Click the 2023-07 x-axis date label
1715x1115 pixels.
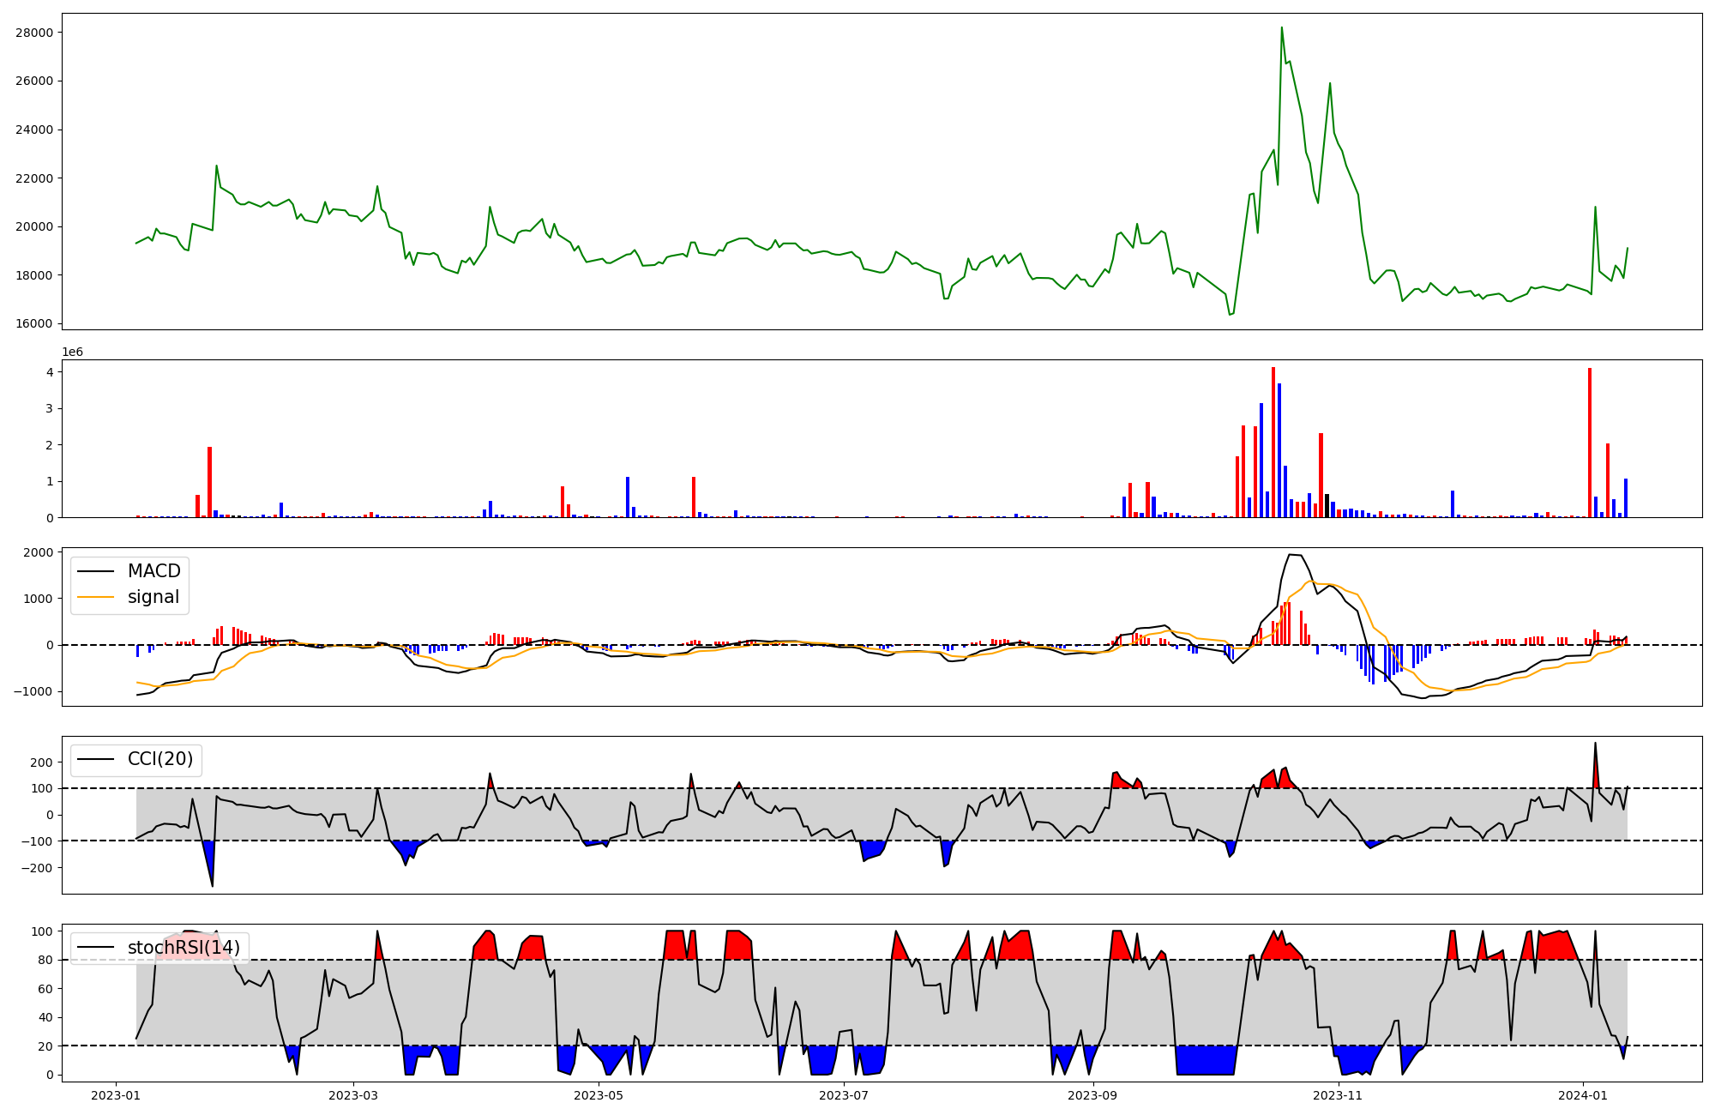tap(845, 1095)
